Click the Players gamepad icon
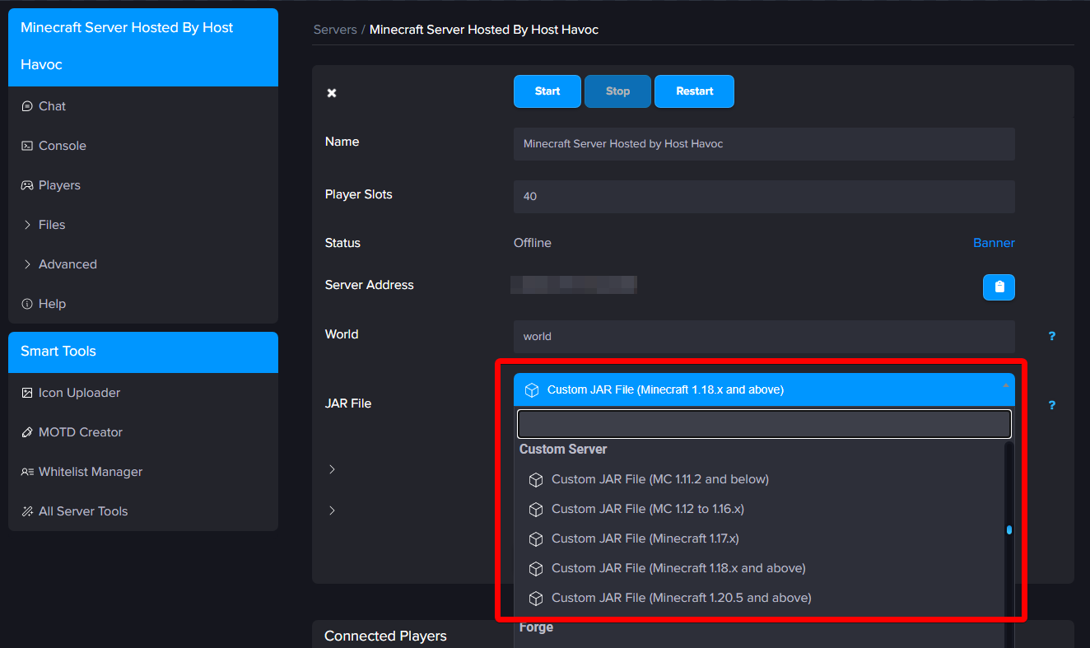Viewport: 1090px width, 648px height. tap(27, 185)
